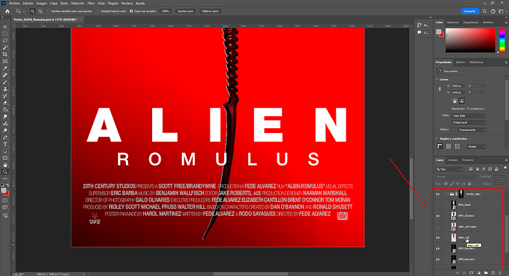Create a new group folder icon
509x276 pixels.
coord(485,273)
